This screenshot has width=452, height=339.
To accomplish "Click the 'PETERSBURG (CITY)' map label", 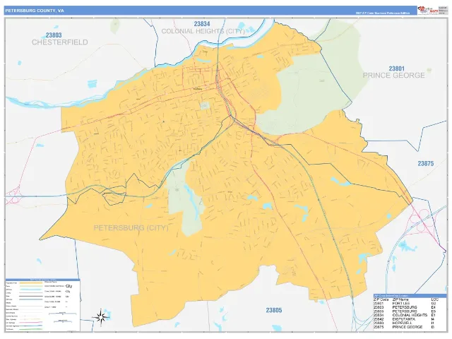I will click(131, 228).
